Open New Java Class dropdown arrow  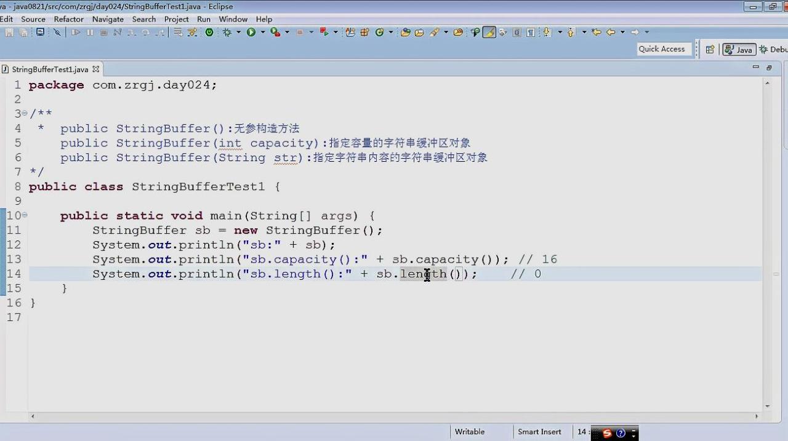point(391,32)
